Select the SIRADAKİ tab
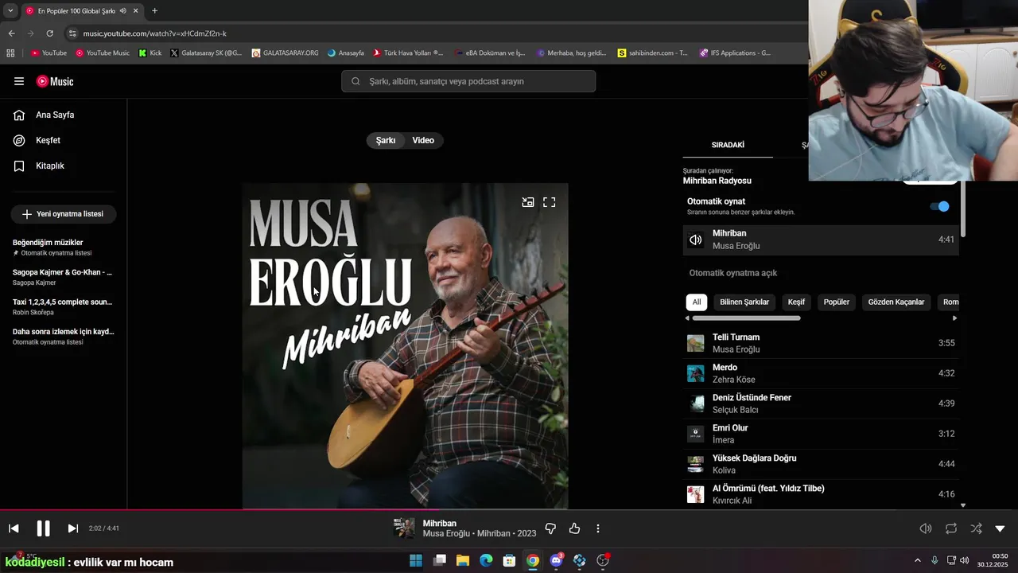 (728, 145)
